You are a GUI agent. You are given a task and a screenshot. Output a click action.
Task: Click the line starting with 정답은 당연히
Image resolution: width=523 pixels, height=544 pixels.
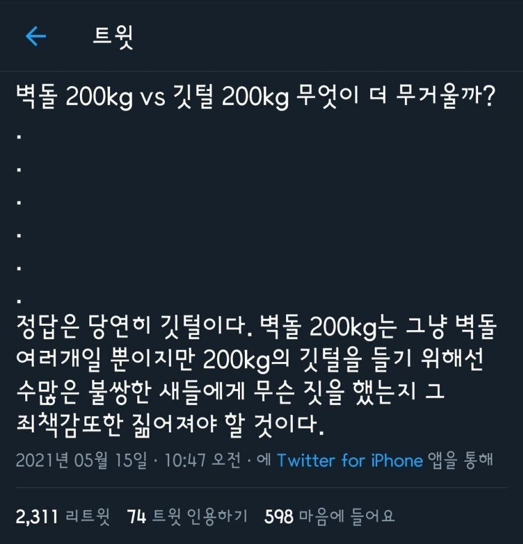[x=257, y=327]
